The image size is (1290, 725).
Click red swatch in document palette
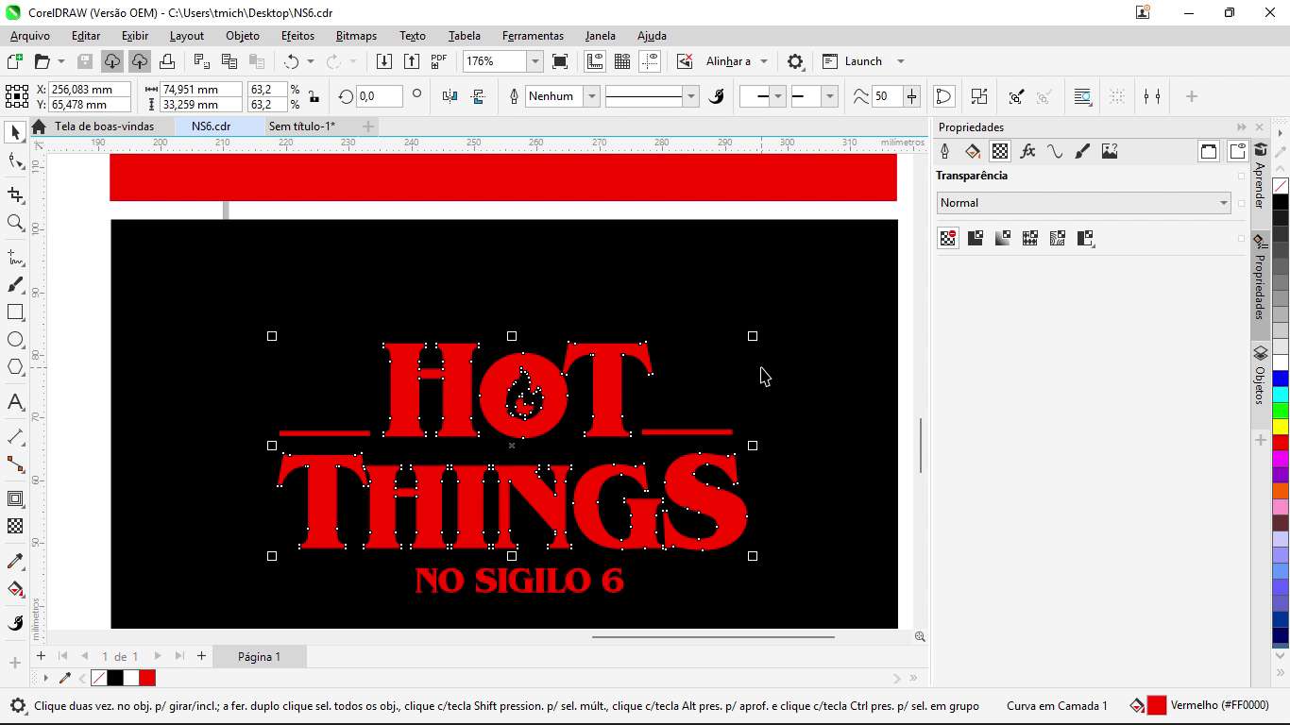[147, 678]
